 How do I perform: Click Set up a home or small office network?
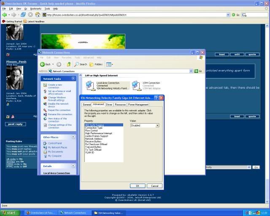(59, 92)
